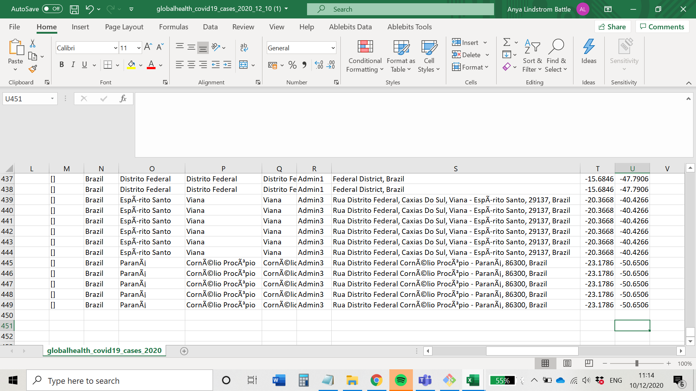The width and height of the screenshot is (696, 391).
Task: Click Insert Function fx icon
Action: coord(123,98)
